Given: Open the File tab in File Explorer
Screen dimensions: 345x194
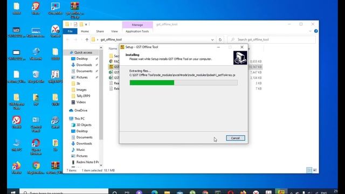Looking at the screenshot, I should tap(70, 31).
